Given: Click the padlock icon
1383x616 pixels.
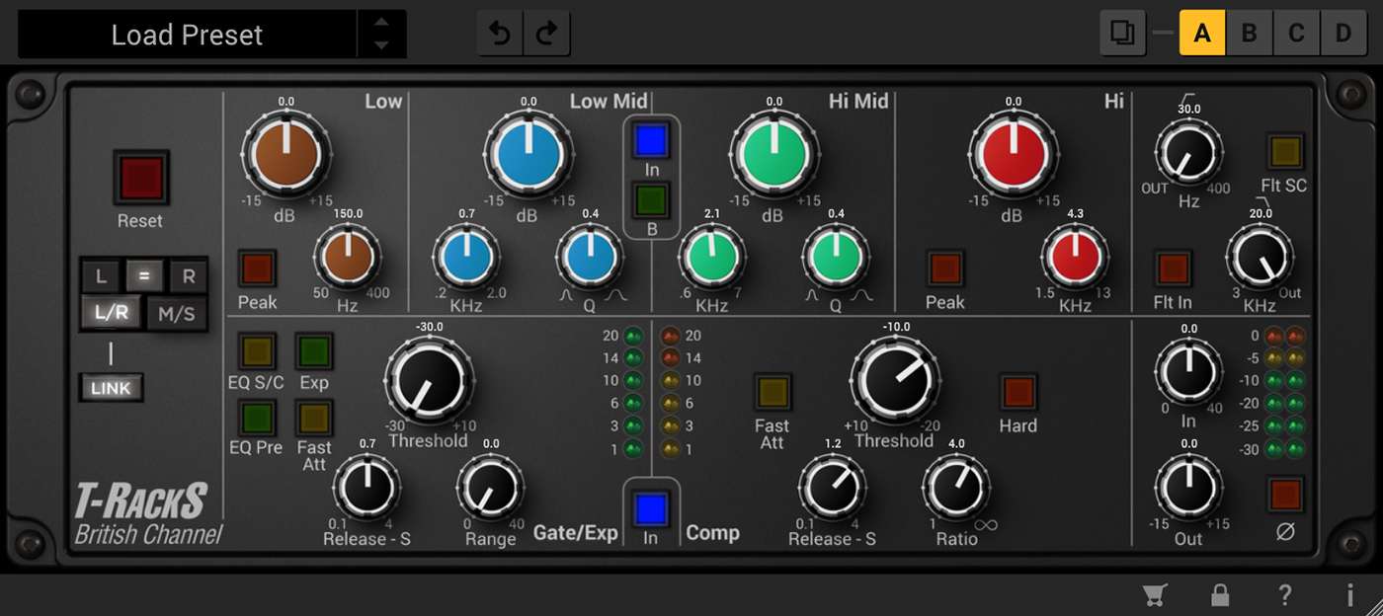Looking at the screenshot, I should pos(1220,594).
